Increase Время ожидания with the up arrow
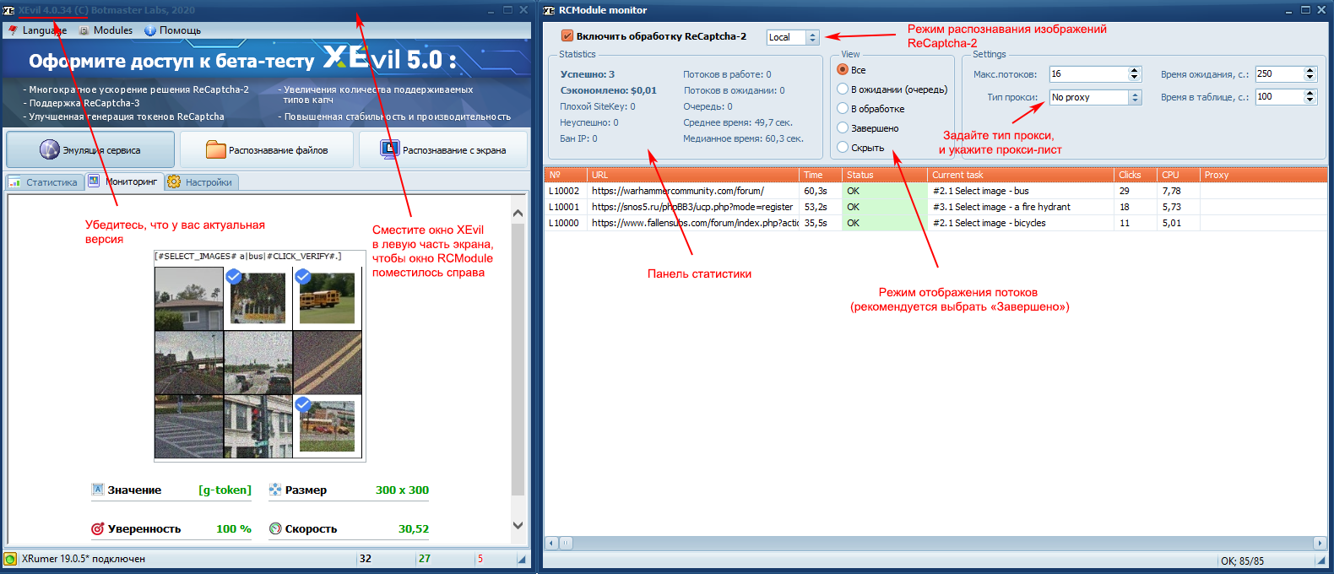This screenshot has width=1334, height=574. (1310, 70)
